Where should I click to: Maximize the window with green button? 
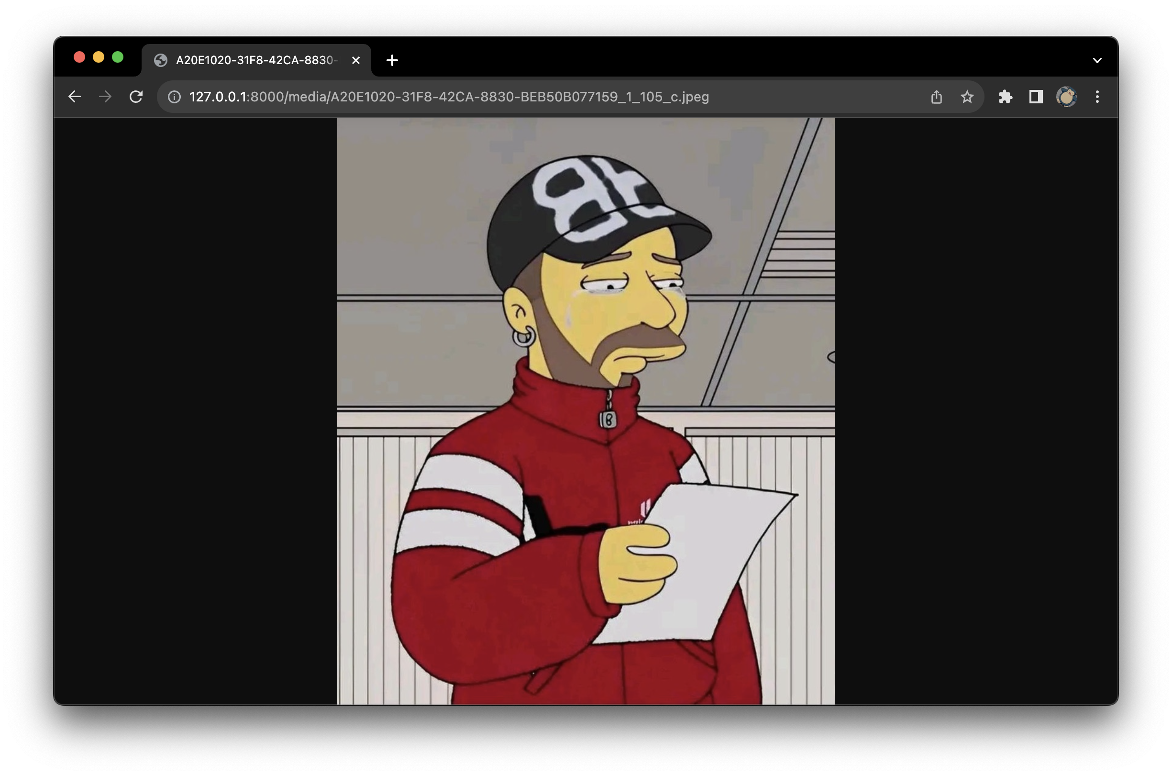tap(118, 57)
